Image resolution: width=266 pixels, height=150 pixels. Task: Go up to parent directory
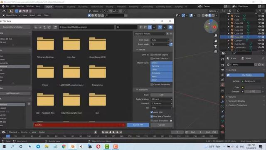click(x=44, y=27)
